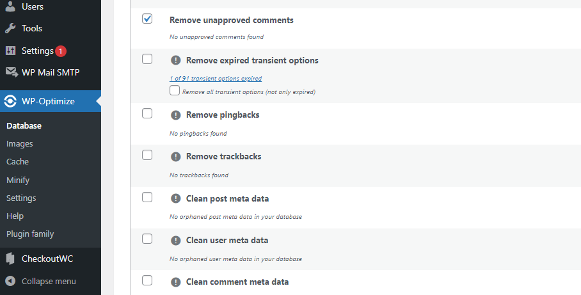Open the Images submenu item
Image resolution: width=581 pixels, height=295 pixels.
(x=20, y=144)
